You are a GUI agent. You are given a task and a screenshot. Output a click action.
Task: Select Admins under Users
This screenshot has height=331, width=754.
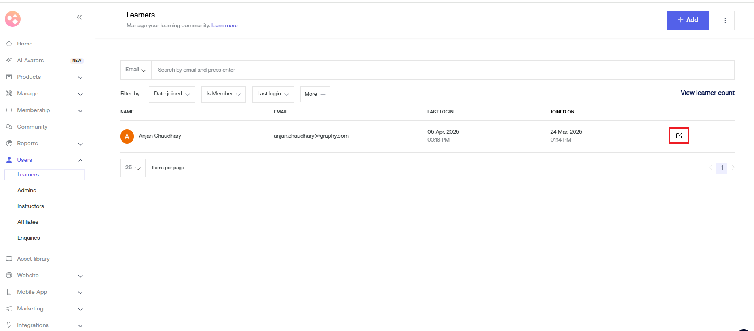click(x=27, y=190)
